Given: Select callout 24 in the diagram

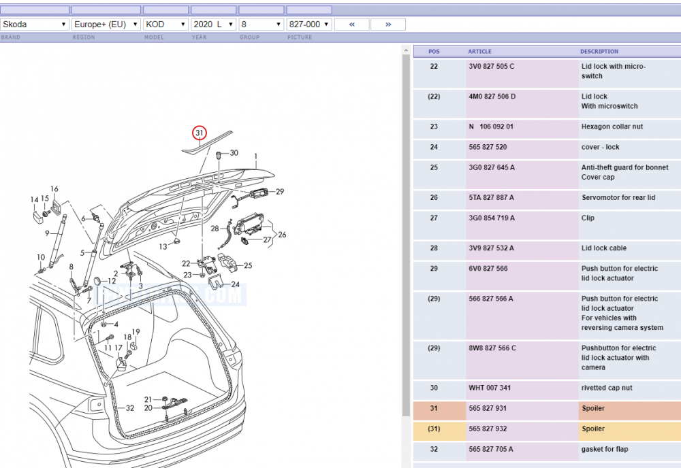Looking at the screenshot, I should [235, 284].
